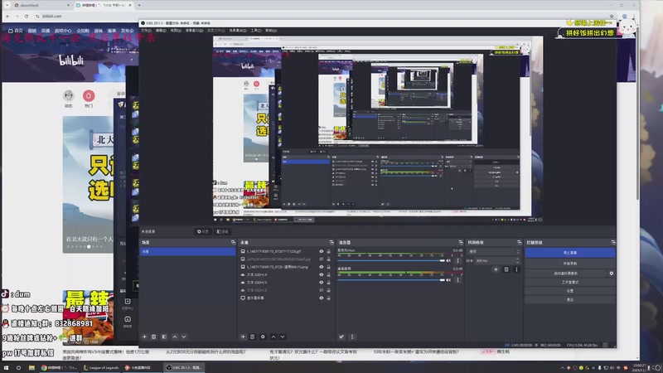Viewport: 663px width, 373px height.
Task: Toggle the eye of Display Capture source
Action: (x=321, y=298)
